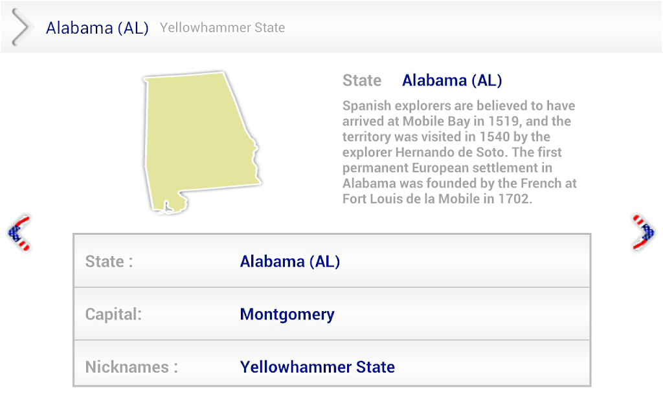
Task: Click the header bar background area
Action: coord(465,27)
